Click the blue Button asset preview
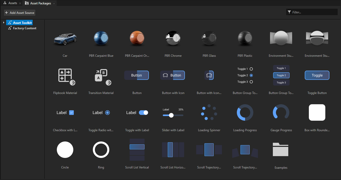341x180 pixels. click(137, 75)
